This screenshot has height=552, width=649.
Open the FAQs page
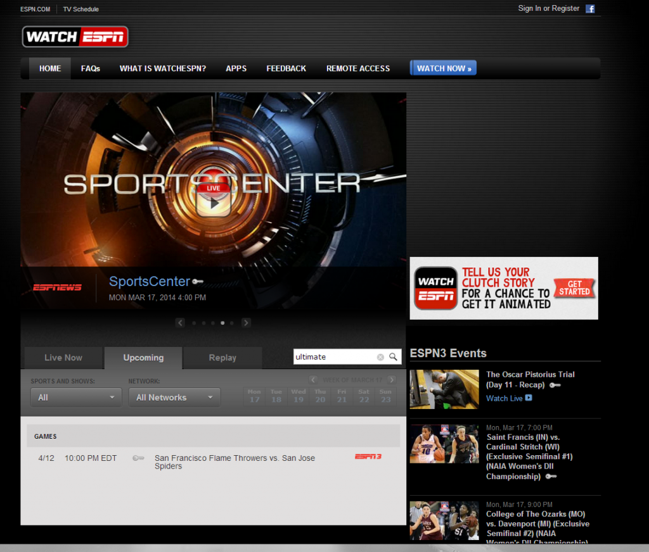coord(90,68)
